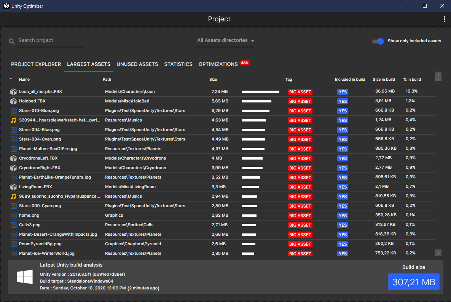Screen dimensions: 451x302
Task: Click the Build target StandaloneWindows64 line
Action: pos(76,281)
